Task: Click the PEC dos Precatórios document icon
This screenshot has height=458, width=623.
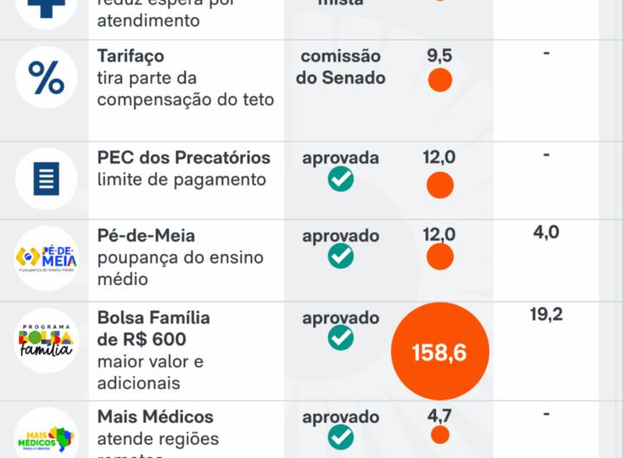Action: point(47,179)
